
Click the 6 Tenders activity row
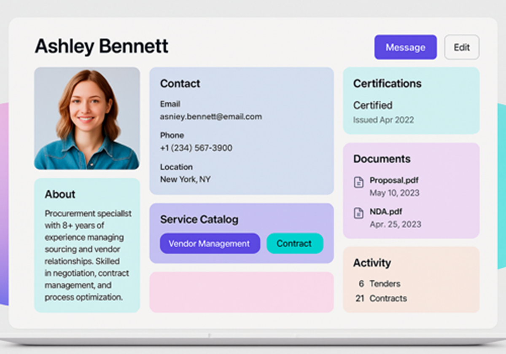point(379,284)
